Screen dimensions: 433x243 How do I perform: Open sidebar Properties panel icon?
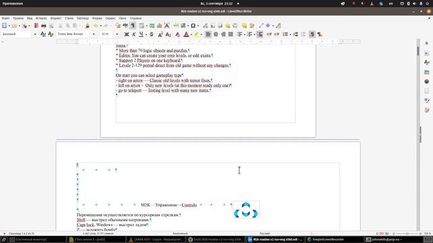427,53
